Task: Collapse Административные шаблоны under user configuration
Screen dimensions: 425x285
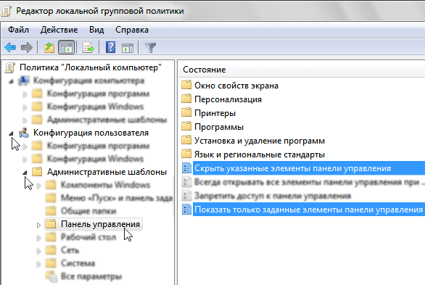Action: [x=25, y=173]
